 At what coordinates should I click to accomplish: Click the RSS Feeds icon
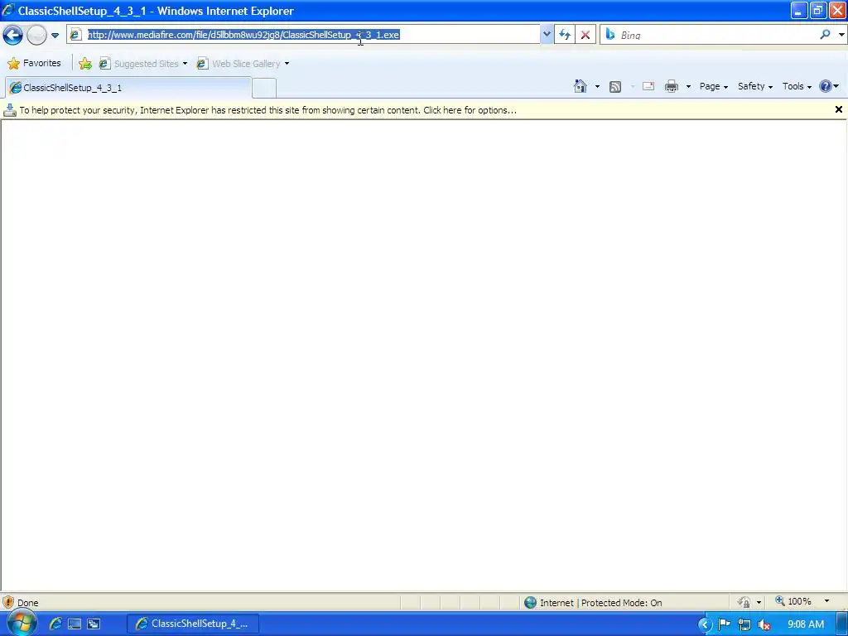615,86
